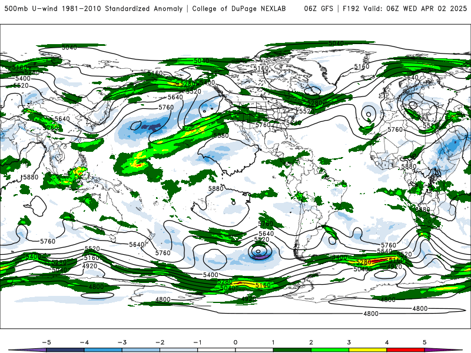Click the '-5' colorbar scale label
The height and width of the screenshot is (353, 471).
click(x=47, y=342)
